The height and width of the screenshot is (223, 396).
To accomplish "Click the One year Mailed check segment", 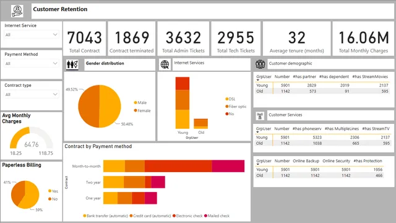I will (151, 198).
